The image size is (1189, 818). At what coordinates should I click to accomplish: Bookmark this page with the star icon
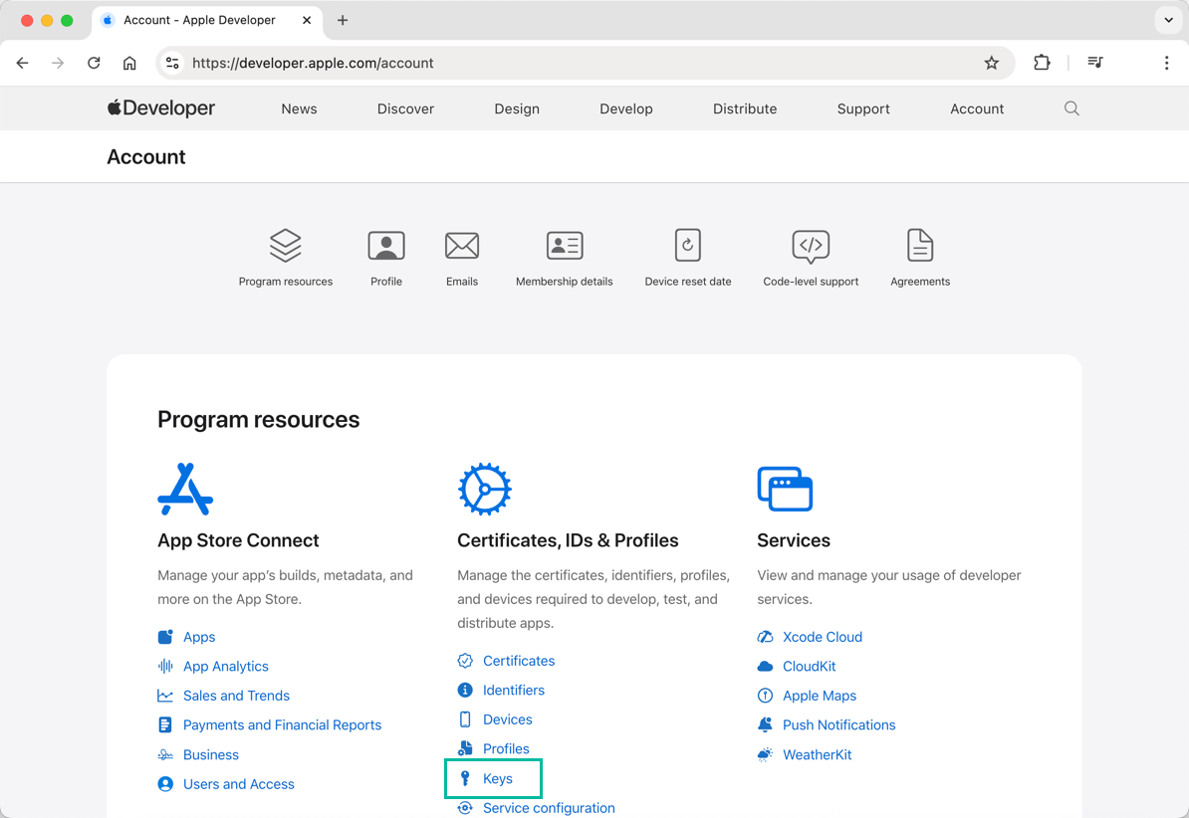pos(991,63)
